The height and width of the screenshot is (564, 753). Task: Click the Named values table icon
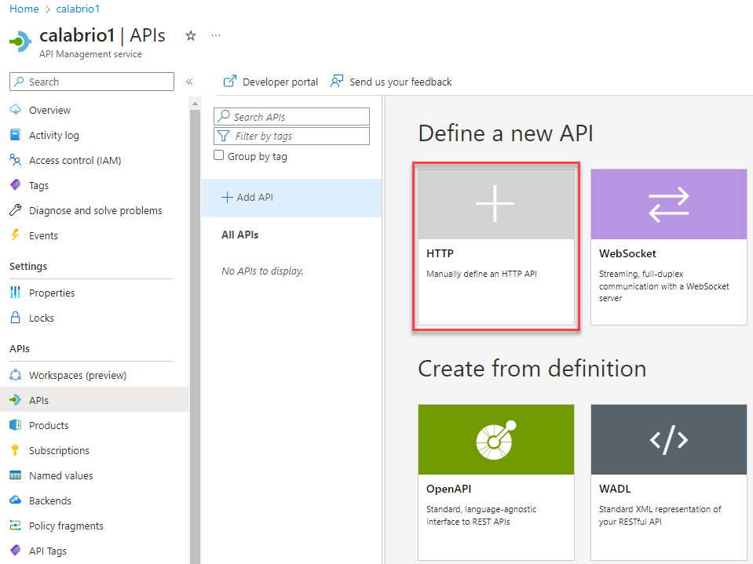coord(16,475)
